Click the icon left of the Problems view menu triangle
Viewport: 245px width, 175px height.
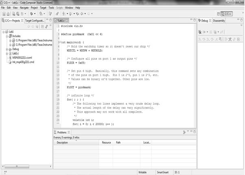coord(184,132)
